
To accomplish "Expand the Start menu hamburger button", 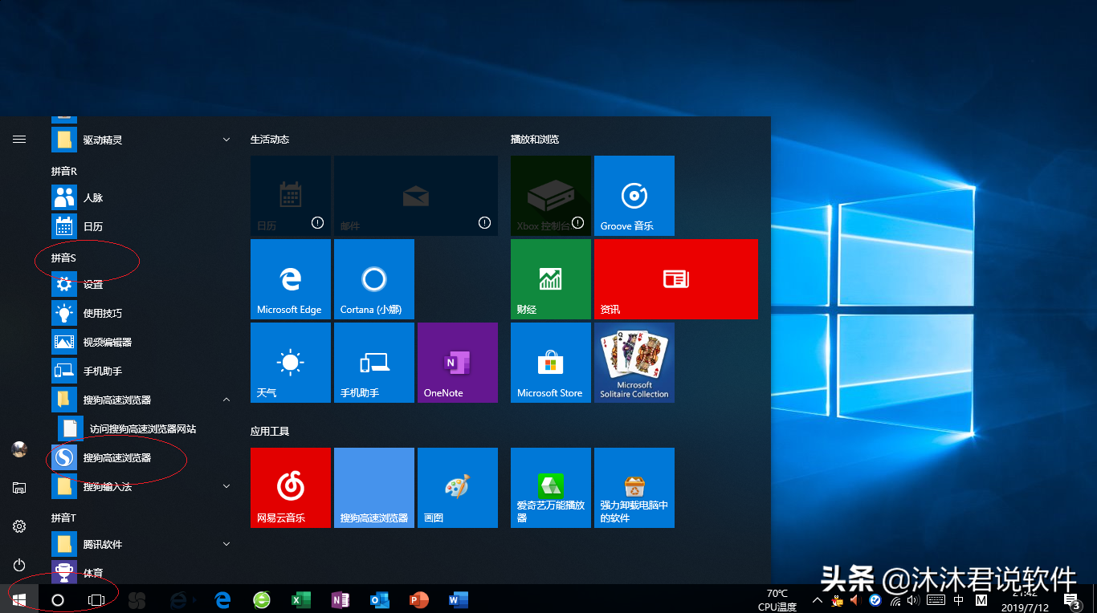I will (x=19, y=139).
